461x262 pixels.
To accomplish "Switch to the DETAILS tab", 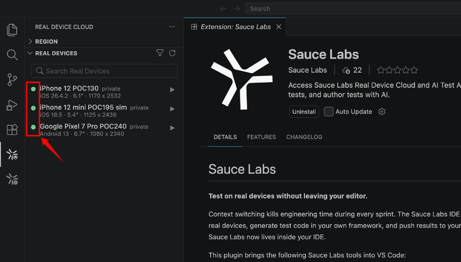I will [x=225, y=137].
